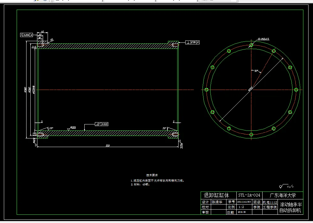Image resolution: width=313 pixels, height=223 pixels.
Task: Select the '550' length dimension
Action: point(108,145)
